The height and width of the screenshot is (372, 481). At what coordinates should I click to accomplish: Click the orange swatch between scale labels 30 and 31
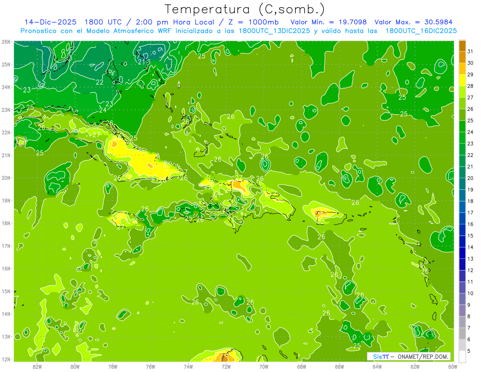462,57
